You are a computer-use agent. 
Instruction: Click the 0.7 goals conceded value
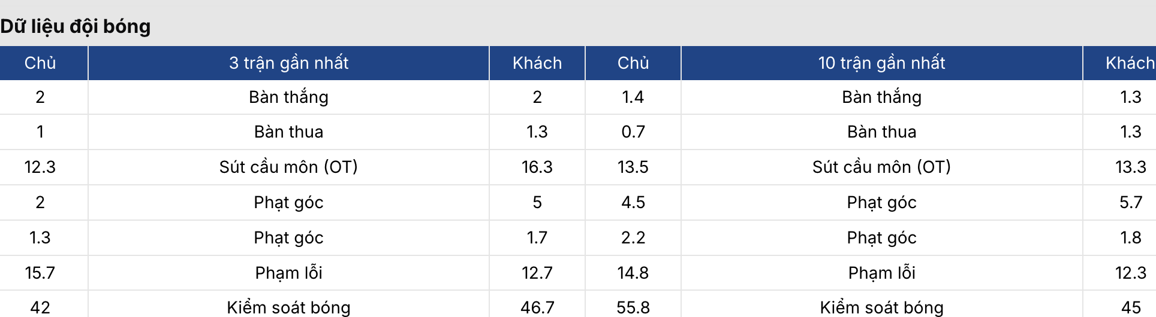tap(633, 132)
